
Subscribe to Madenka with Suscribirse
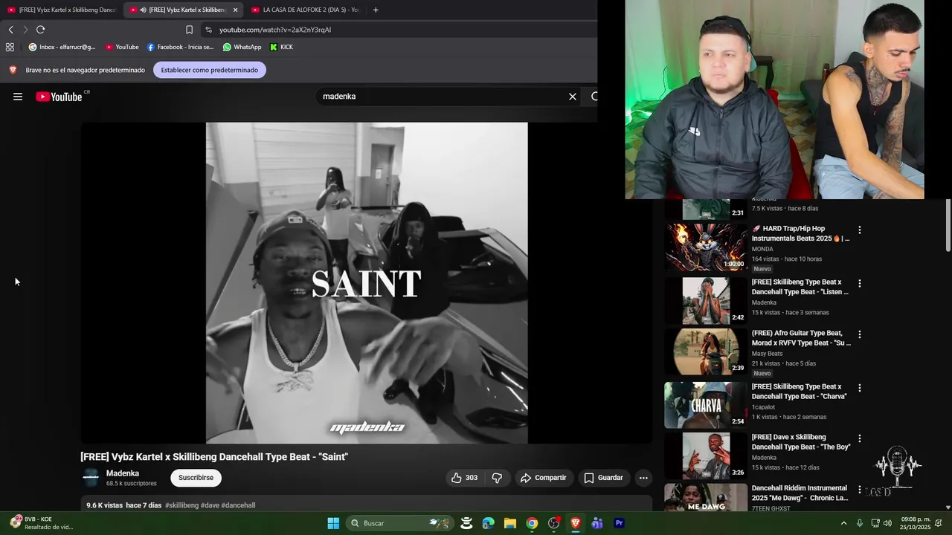196,478
